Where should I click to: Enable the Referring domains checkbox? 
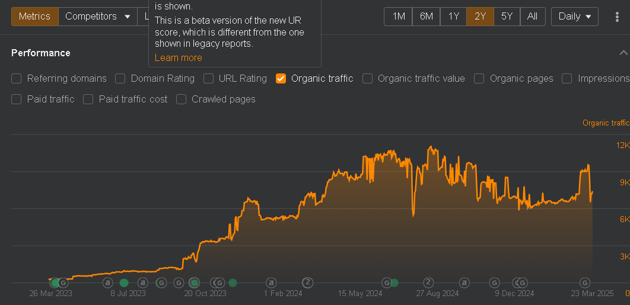point(17,78)
